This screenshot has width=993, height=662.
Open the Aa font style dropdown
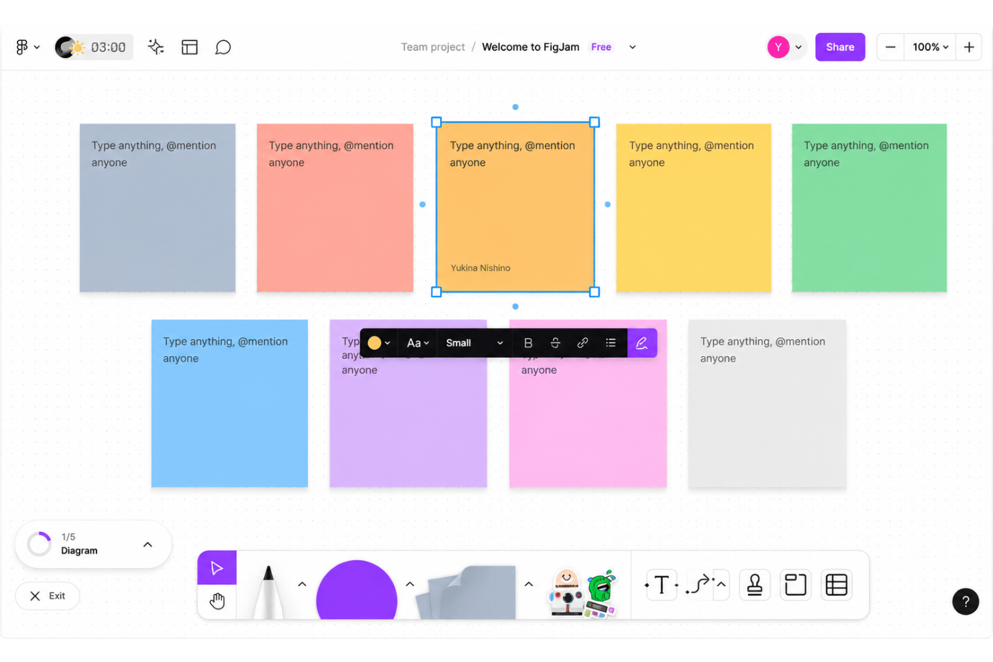click(417, 343)
